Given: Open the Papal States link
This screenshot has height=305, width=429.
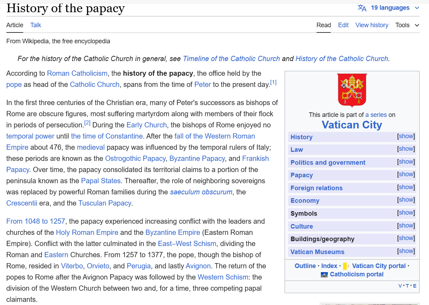Looking at the screenshot, I should click(x=101, y=181).
